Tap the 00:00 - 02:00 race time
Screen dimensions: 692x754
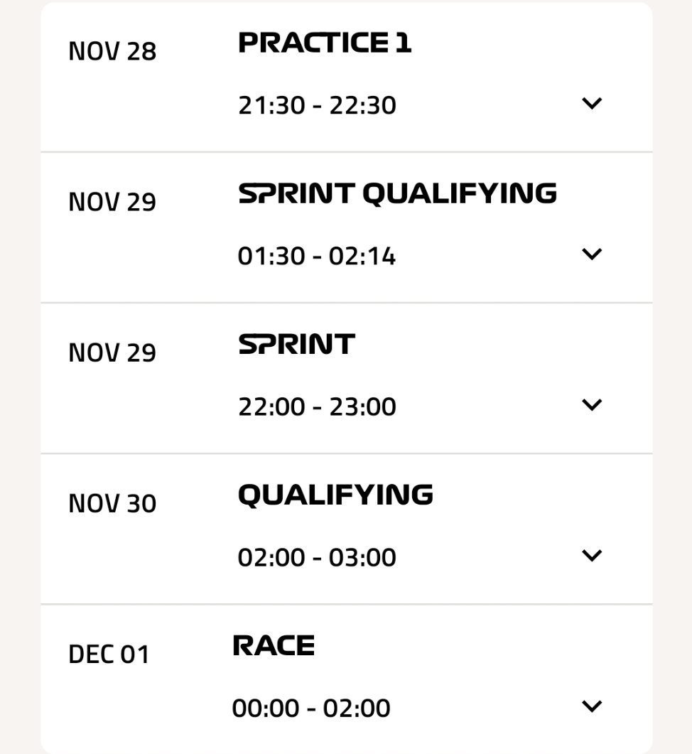[x=311, y=709]
